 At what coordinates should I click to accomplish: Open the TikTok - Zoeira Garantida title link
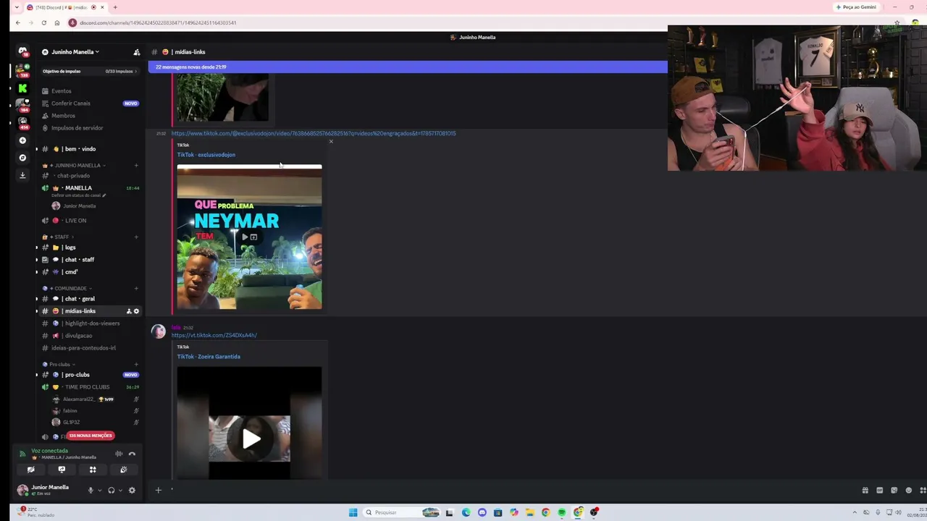tap(209, 356)
